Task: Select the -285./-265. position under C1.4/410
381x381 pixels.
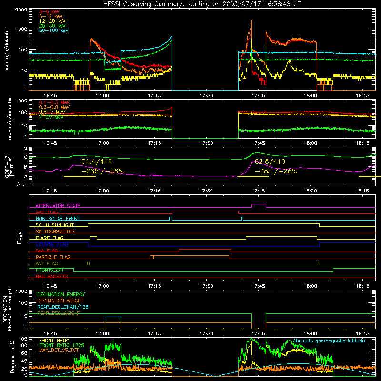Action: click(103, 171)
